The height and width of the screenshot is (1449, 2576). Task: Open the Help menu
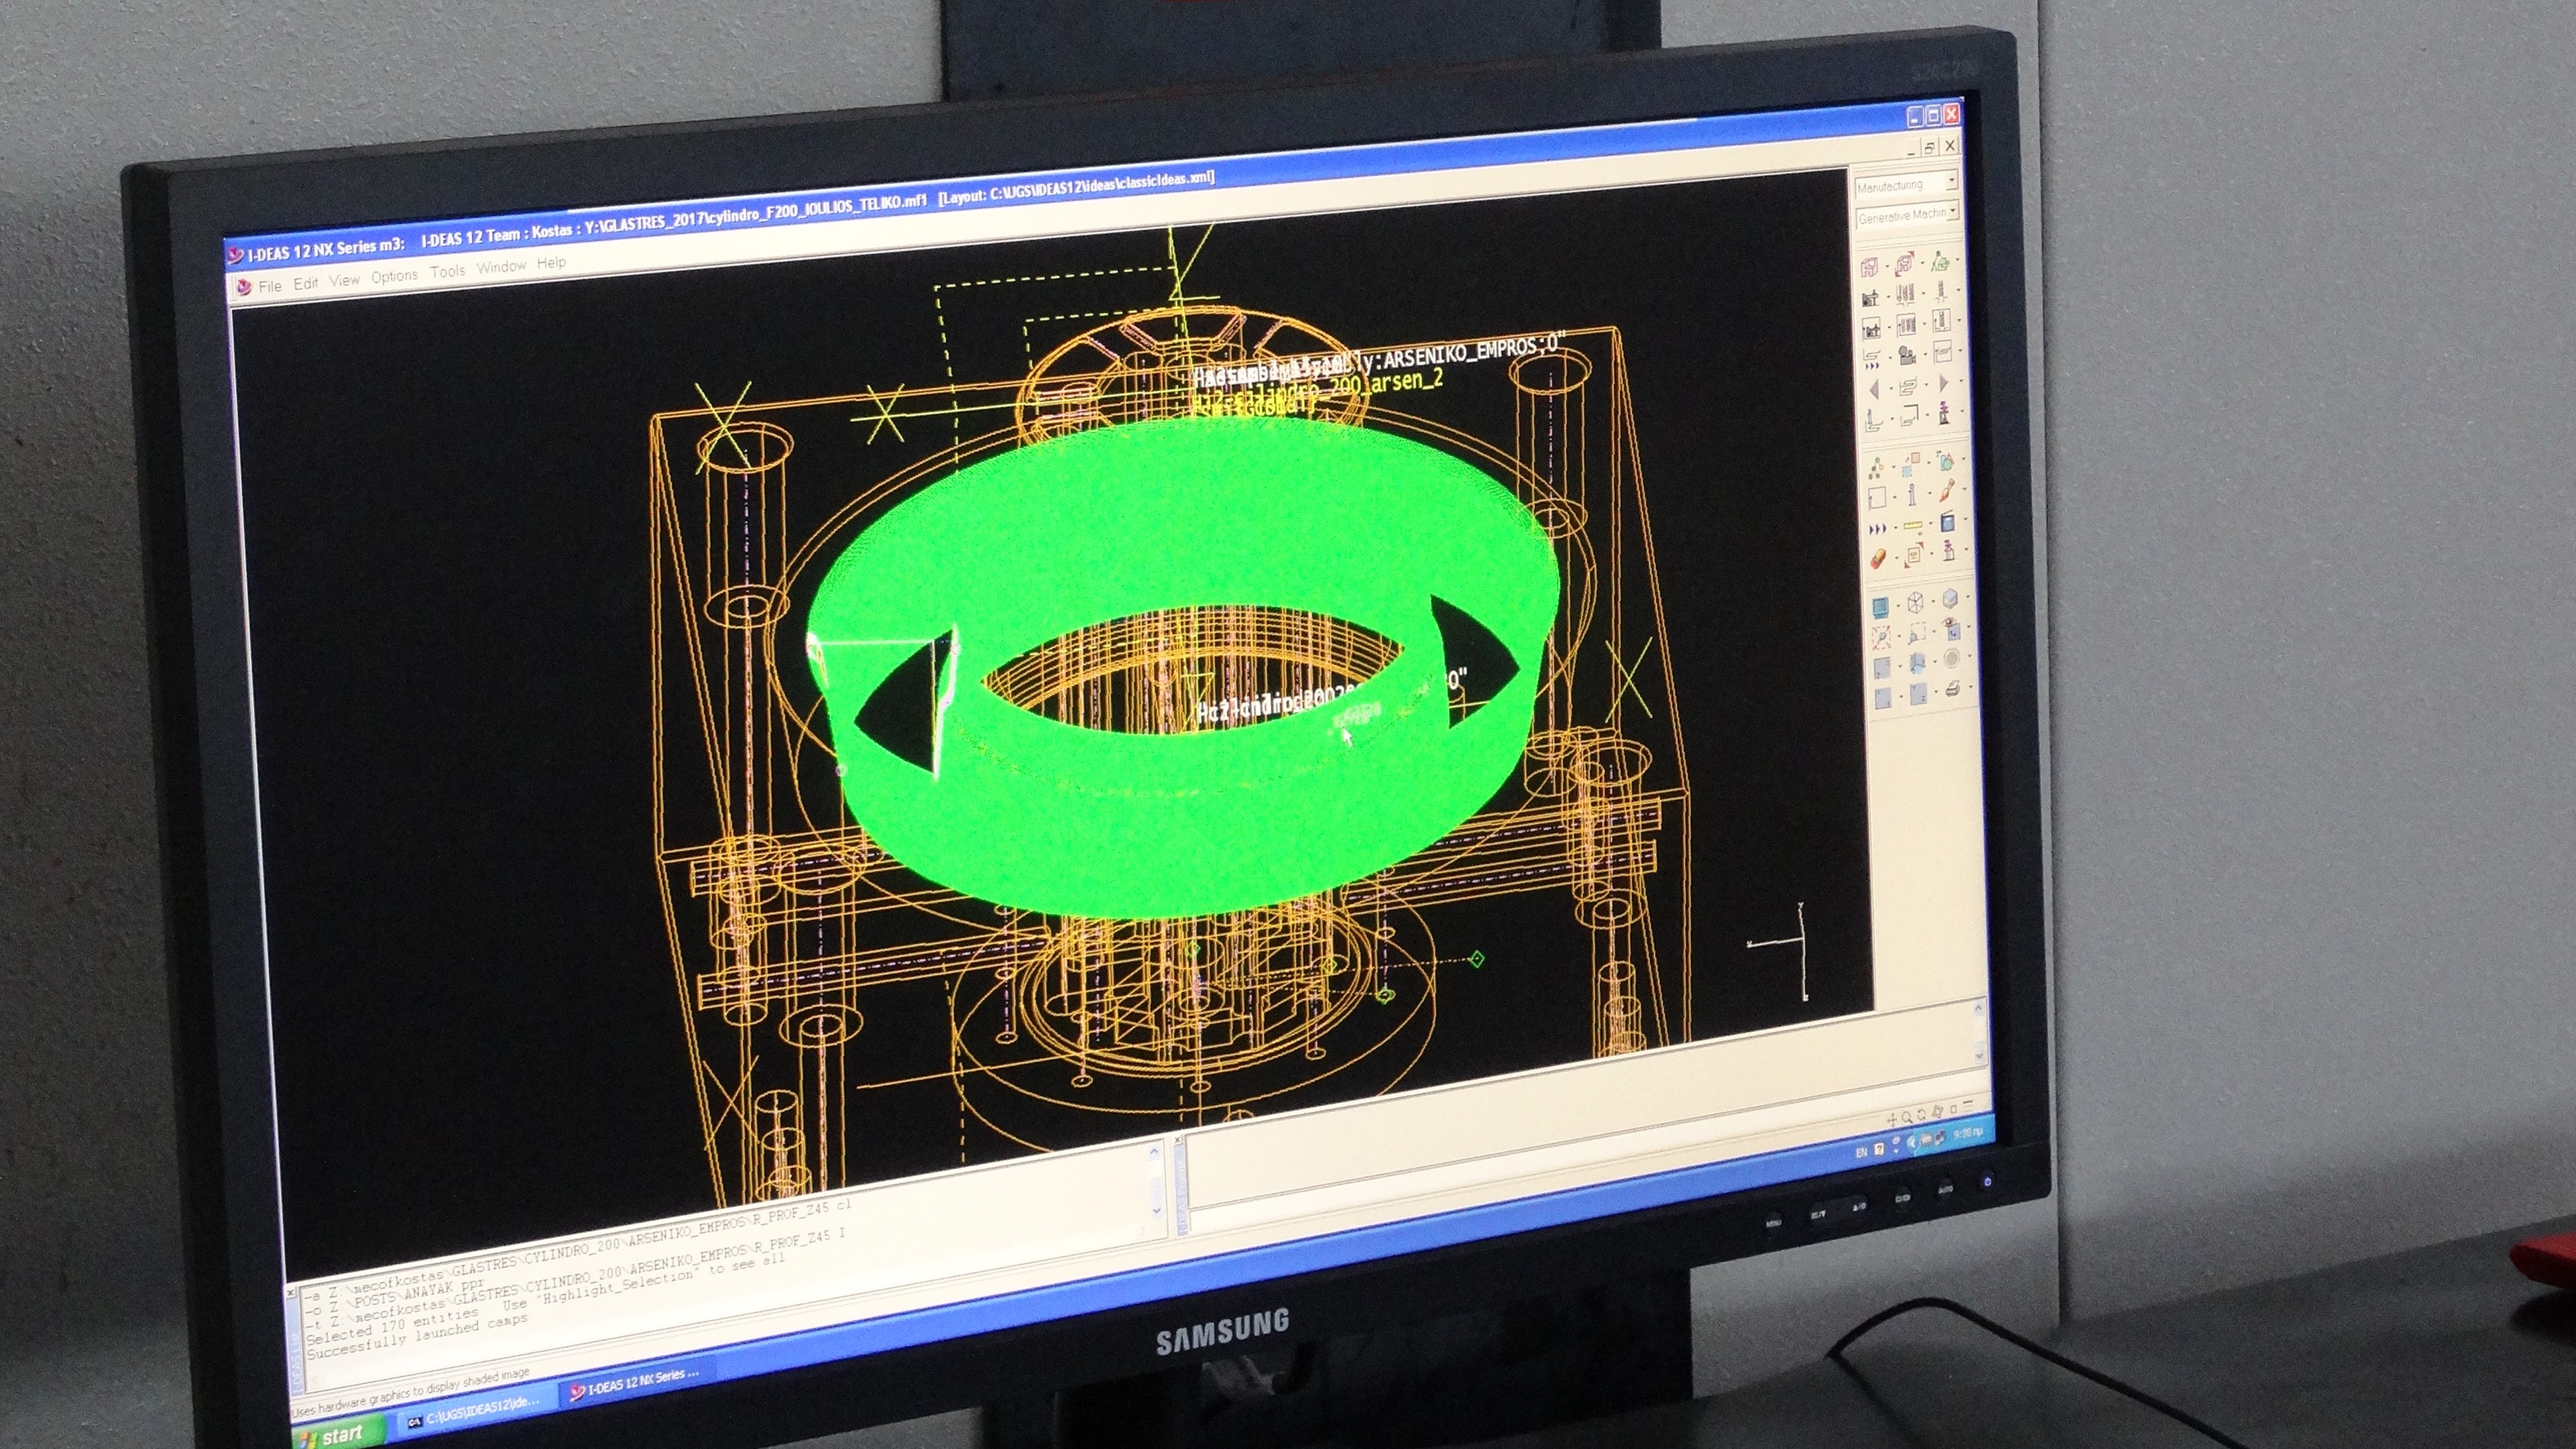click(551, 263)
